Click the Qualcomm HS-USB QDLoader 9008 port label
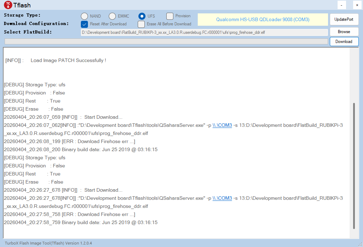This screenshot has height=247, width=363. [x=263, y=19]
